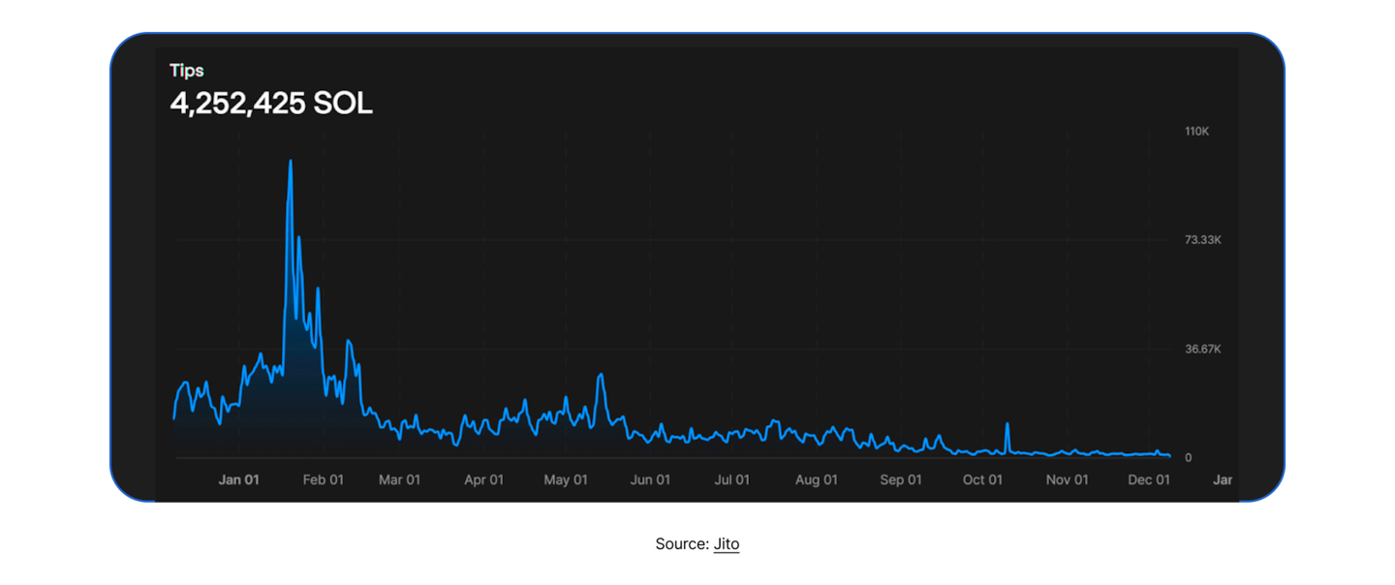1395x585 pixels.
Task: Click the chart's highest January peak
Action: [291, 163]
